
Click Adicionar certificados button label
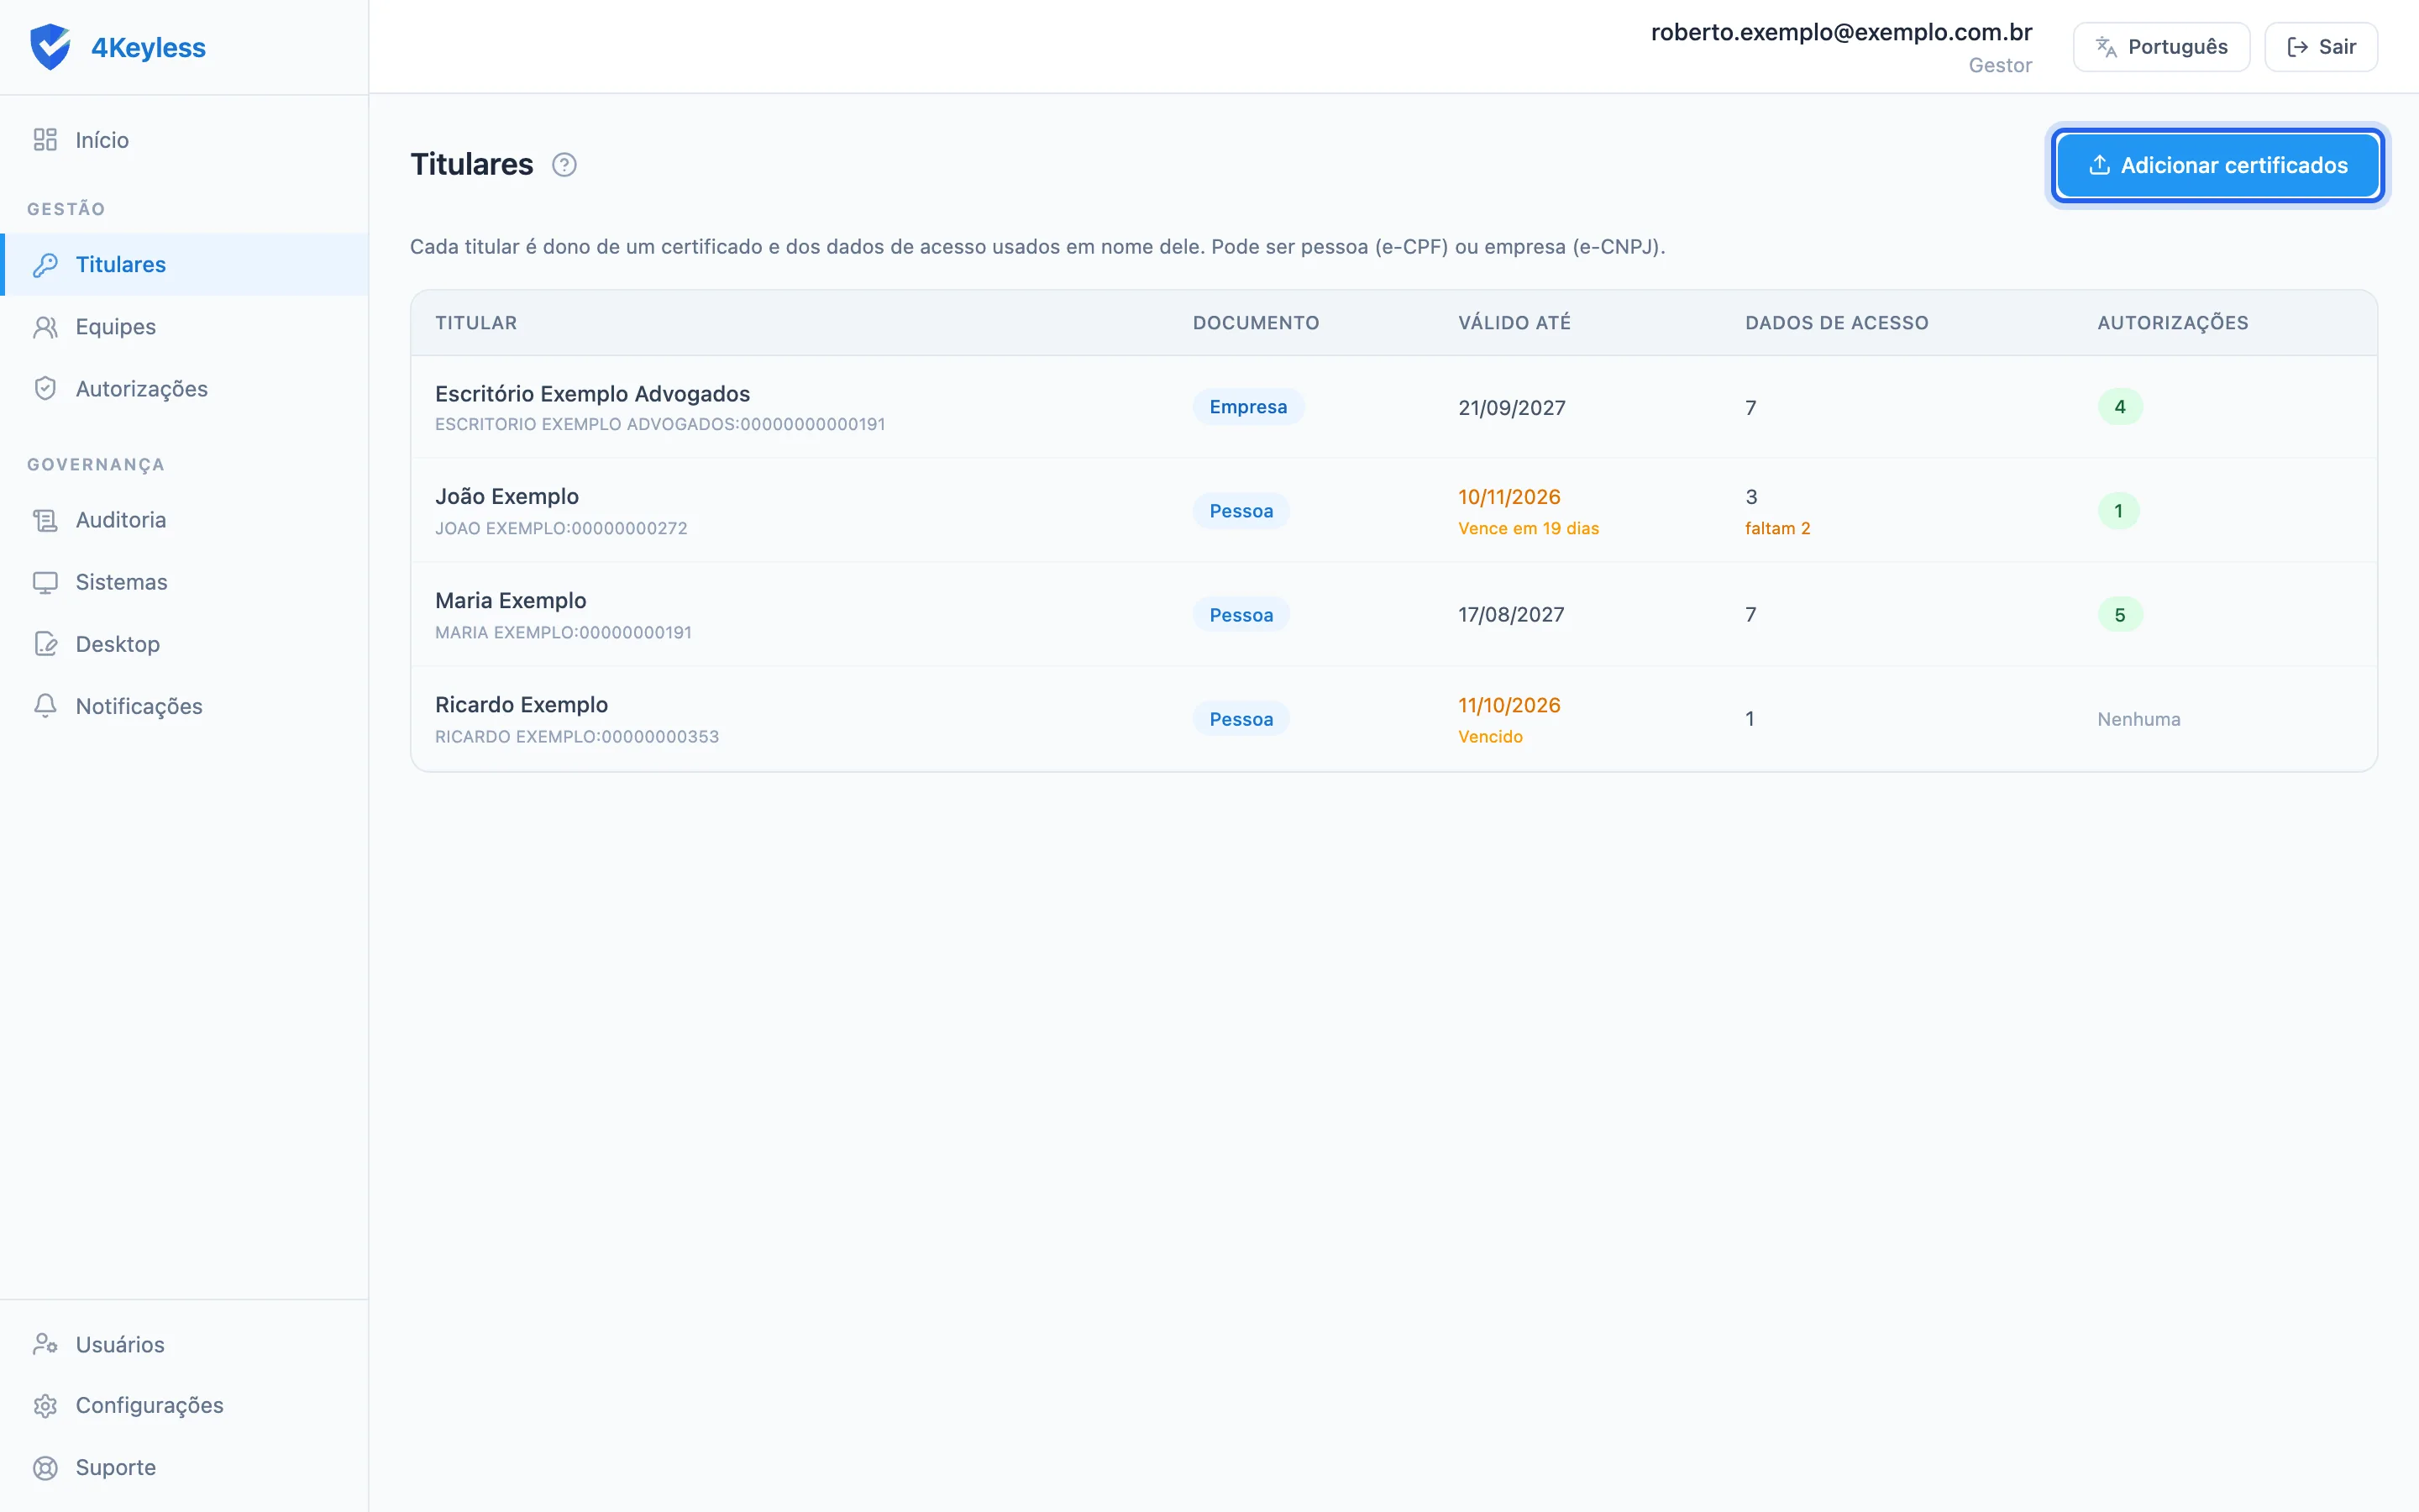point(2234,165)
